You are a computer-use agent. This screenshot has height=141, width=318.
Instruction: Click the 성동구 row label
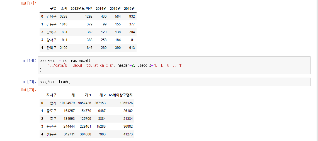[52, 134]
